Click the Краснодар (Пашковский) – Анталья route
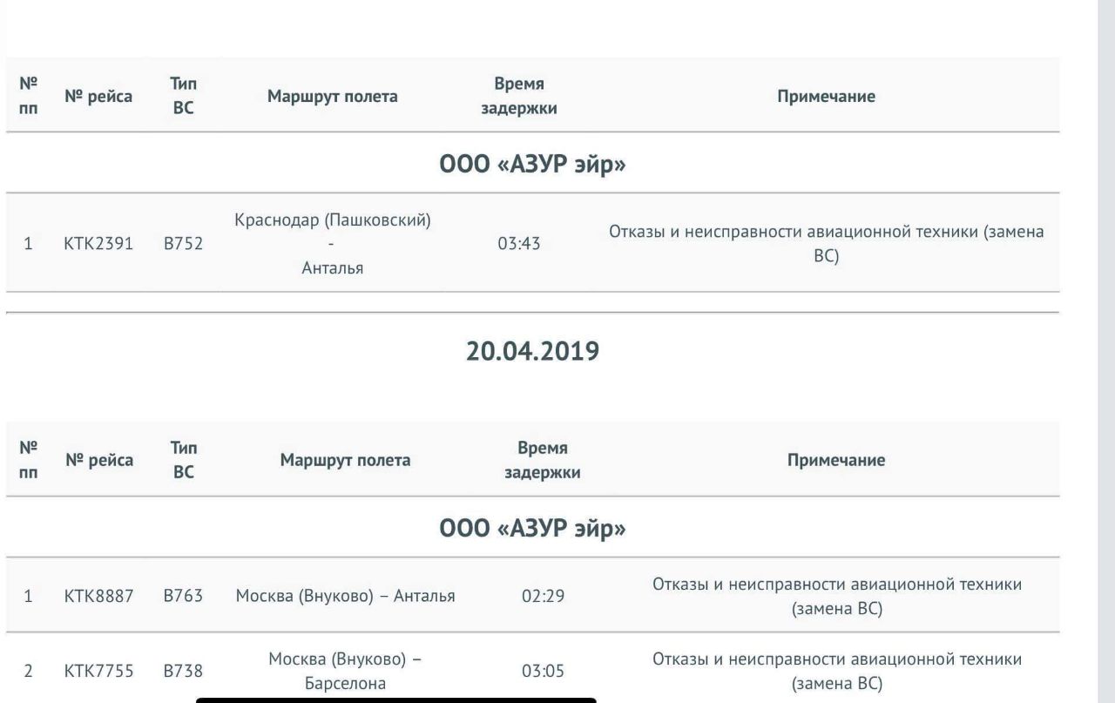 [334, 244]
